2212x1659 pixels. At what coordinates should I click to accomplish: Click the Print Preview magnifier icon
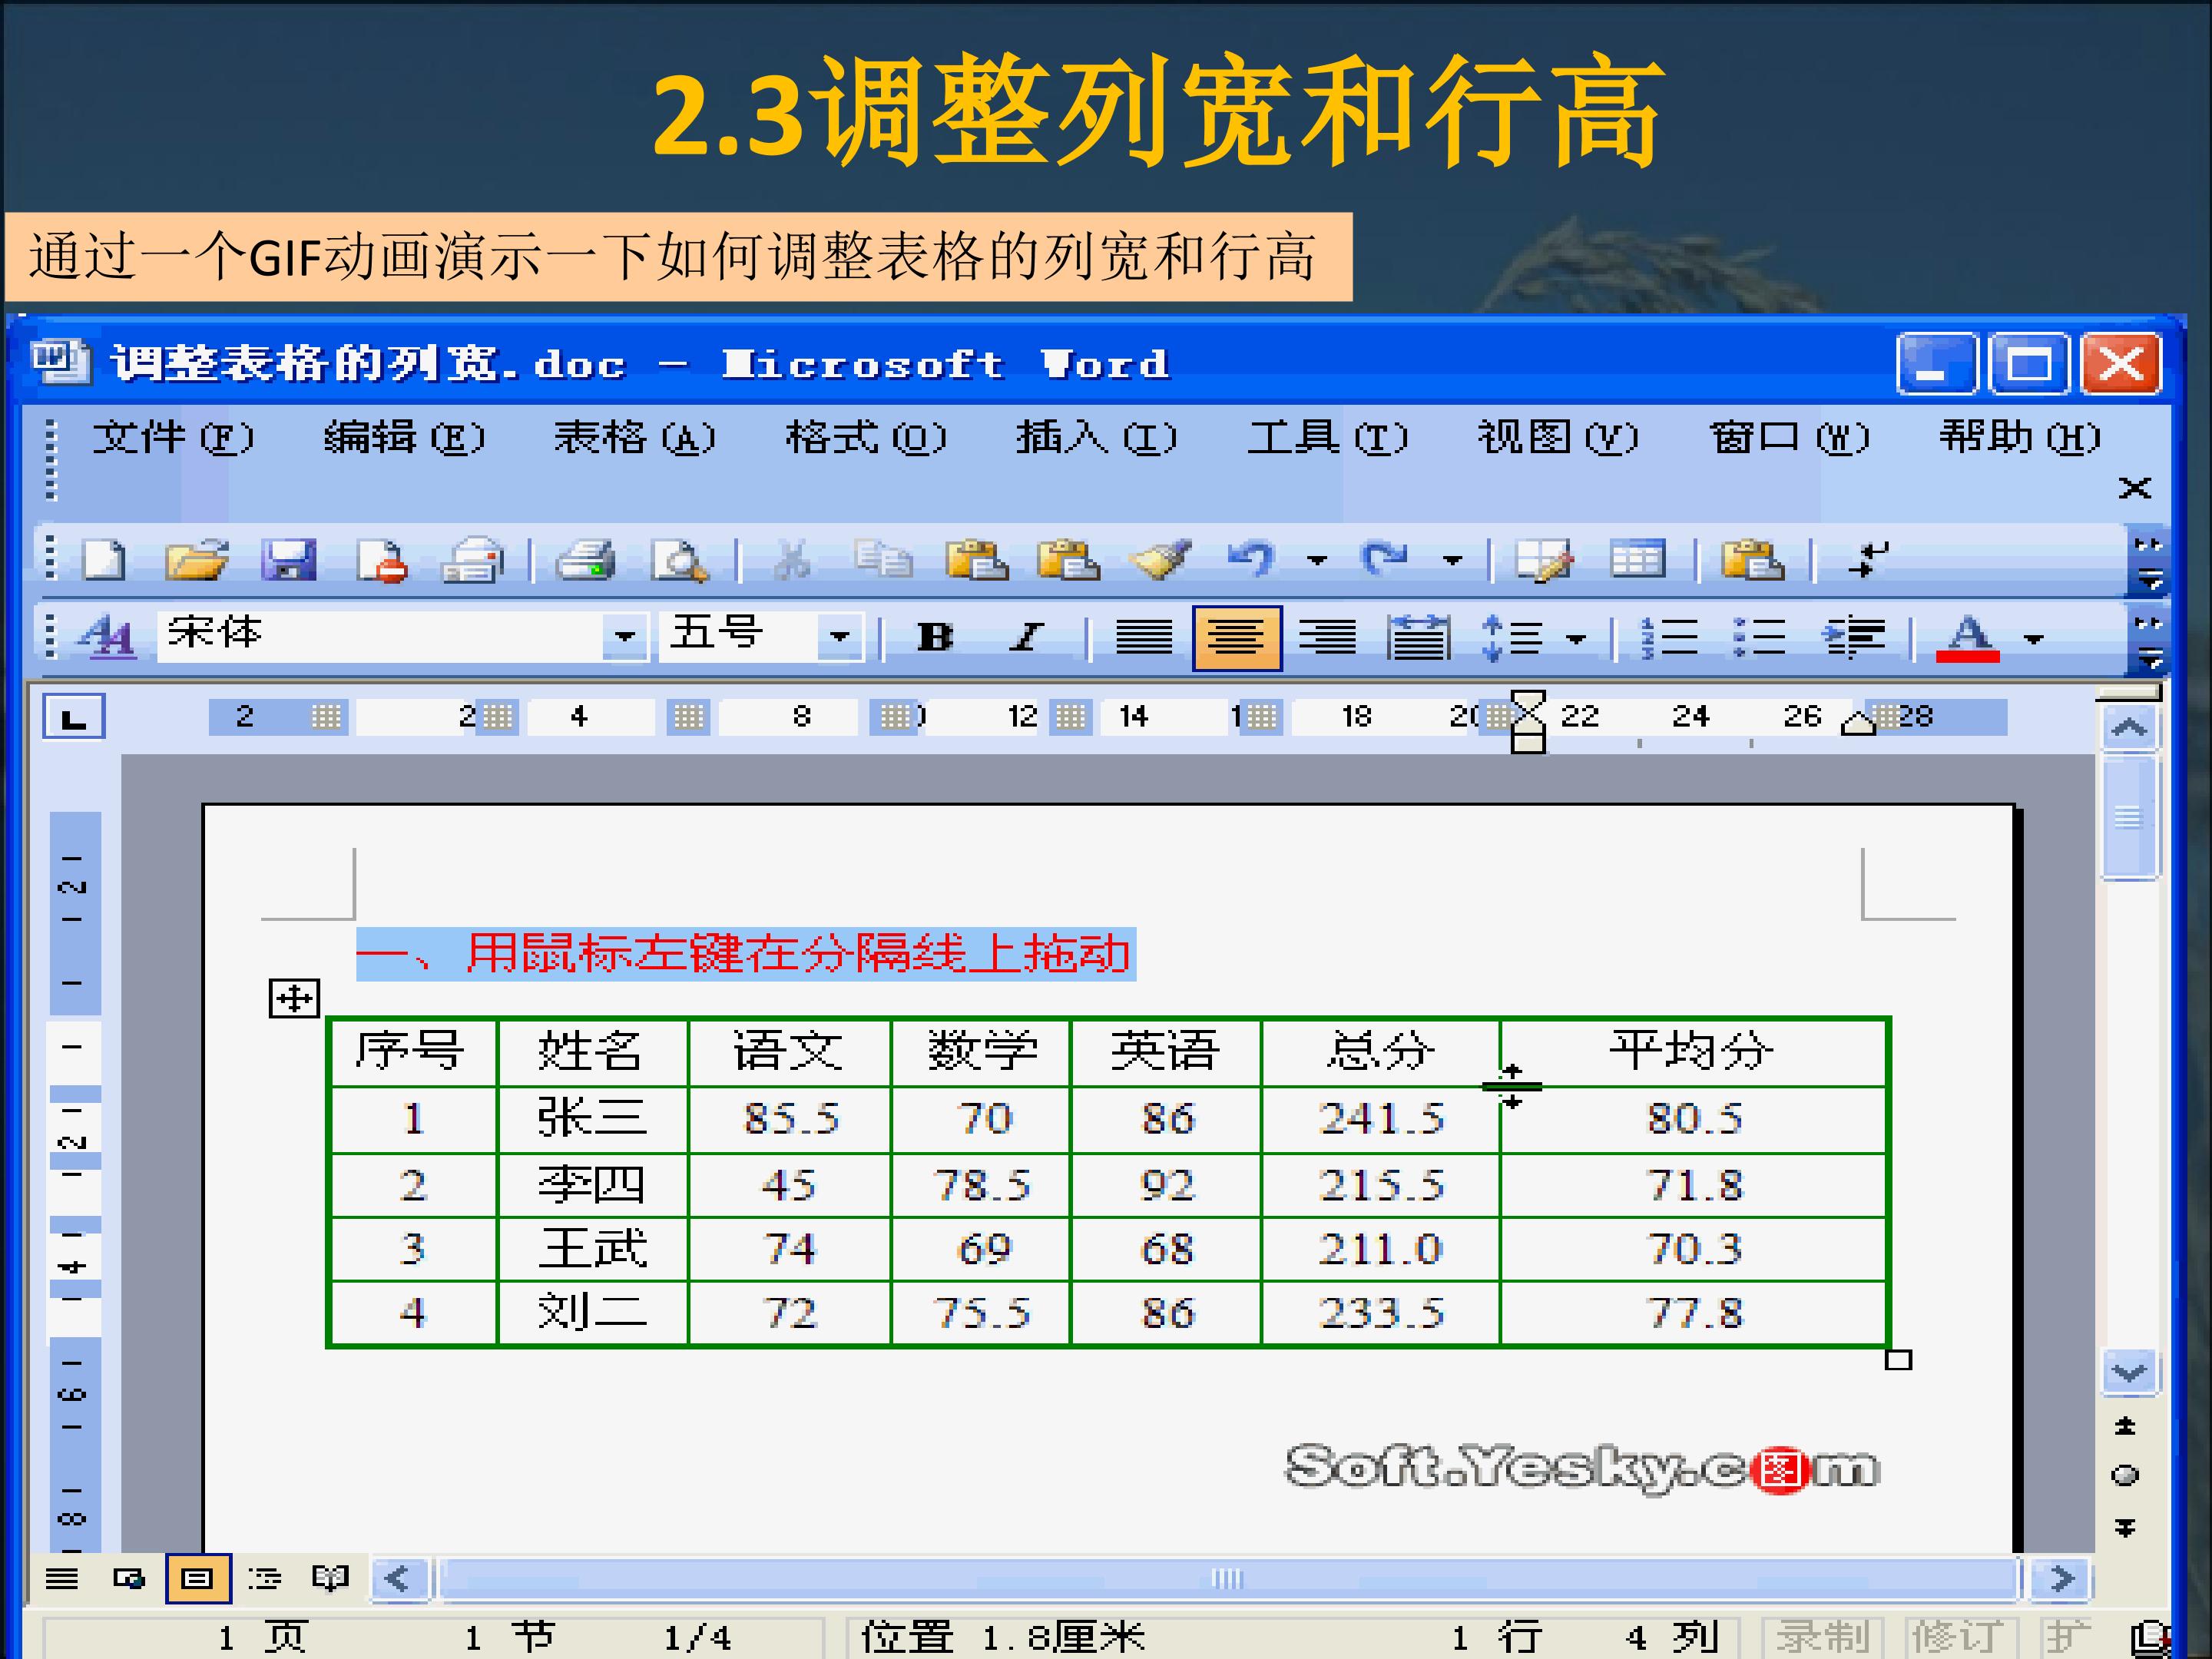point(679,560)
